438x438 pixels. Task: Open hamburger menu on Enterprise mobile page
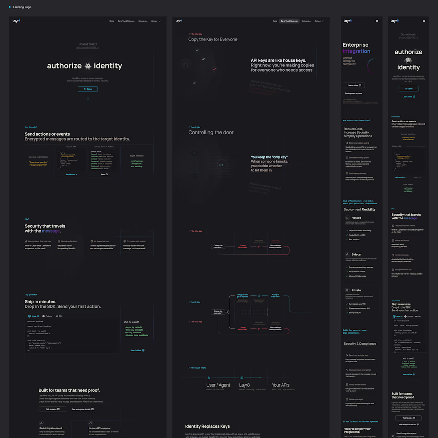(377, 21)
